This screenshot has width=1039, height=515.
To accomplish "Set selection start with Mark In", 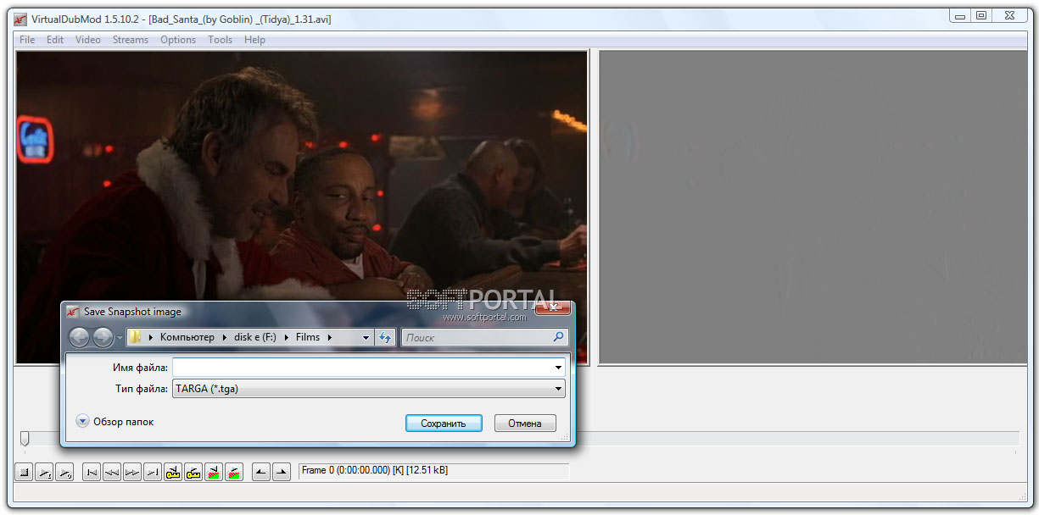I will (261, 473).
